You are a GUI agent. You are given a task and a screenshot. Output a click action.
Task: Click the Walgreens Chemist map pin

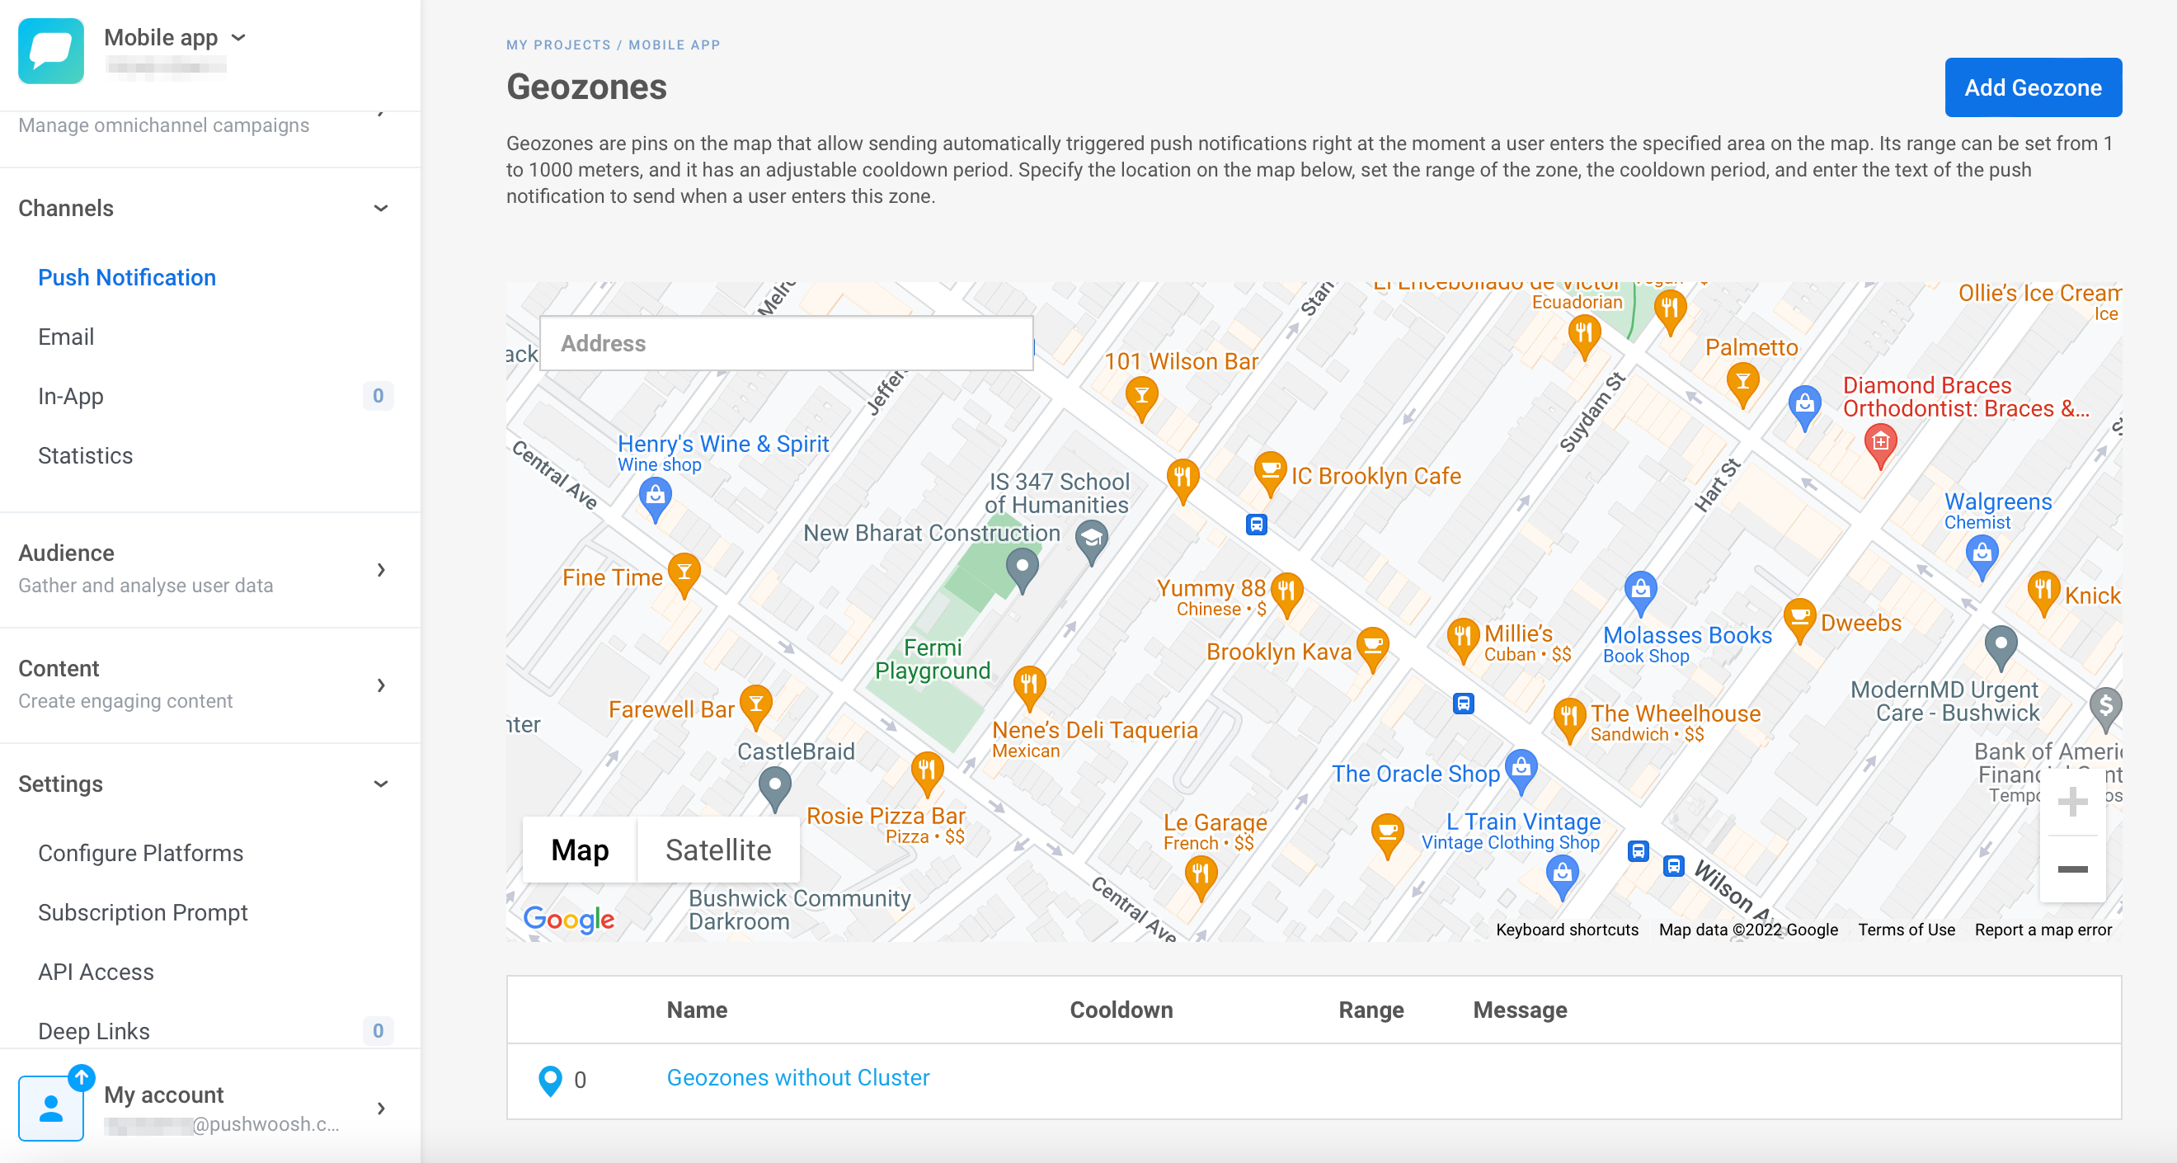[1982, 553]
